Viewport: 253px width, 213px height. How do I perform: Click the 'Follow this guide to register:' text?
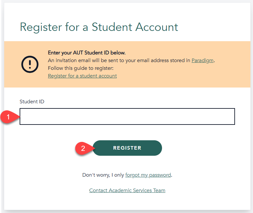pyautogui.click(x=81, y=68)
